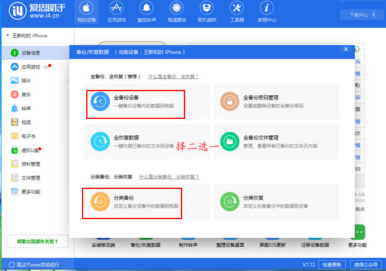Open 全备份文件管理 folder icon
The image size is (386, 271).
[229, 142]
